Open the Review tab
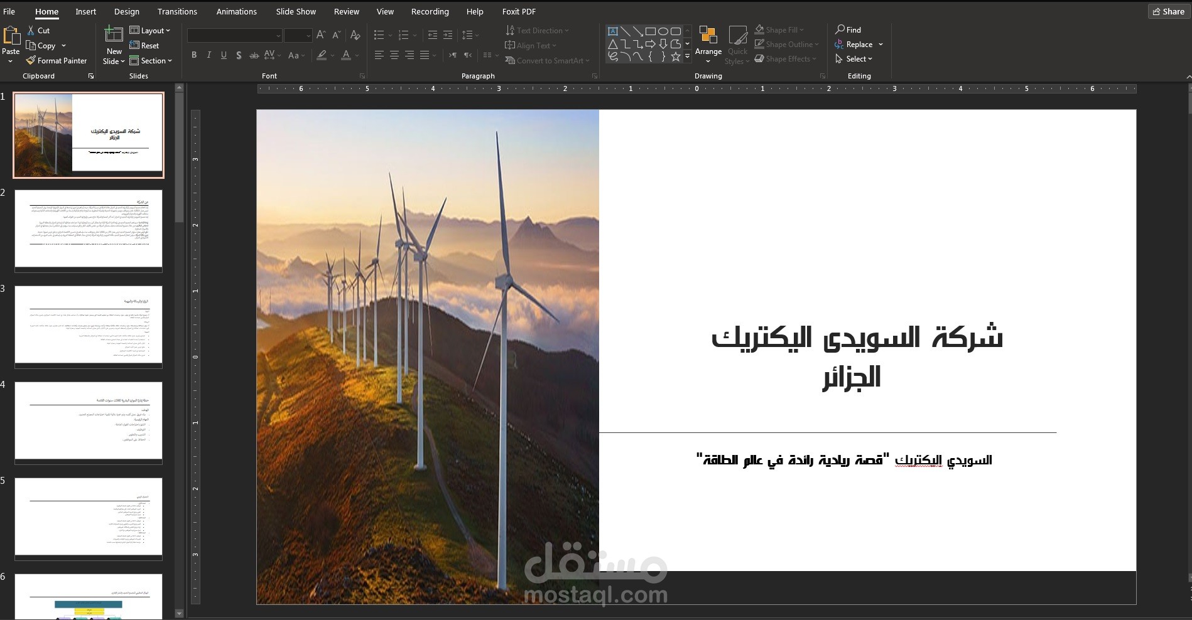The image size is (1192, 620). [346, 11]
